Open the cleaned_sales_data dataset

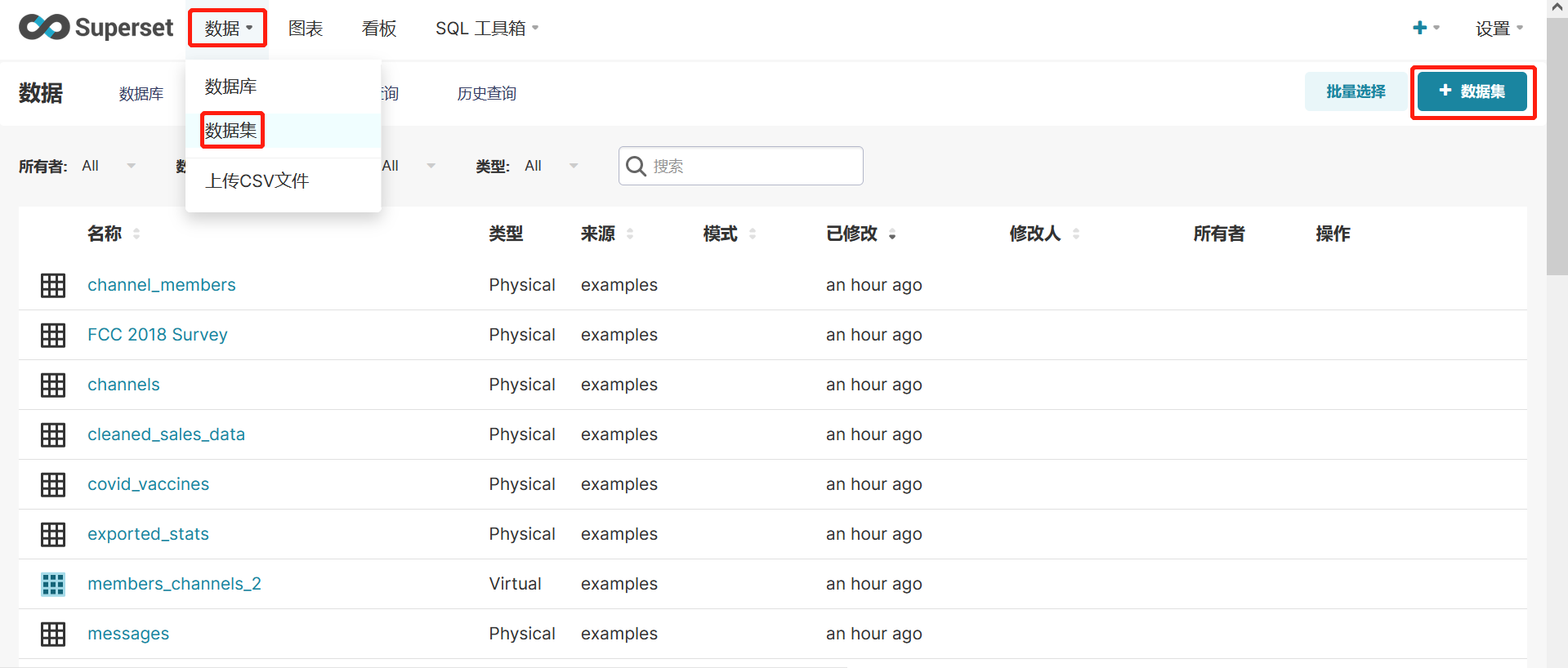click(166, 434)
